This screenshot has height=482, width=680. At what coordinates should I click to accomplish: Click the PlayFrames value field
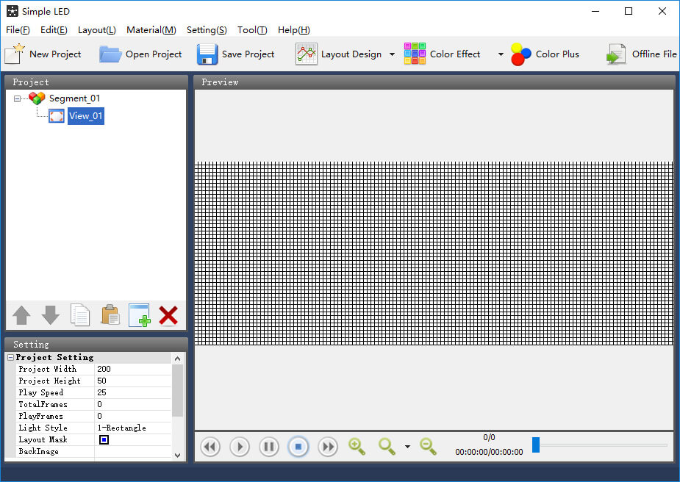tap(133, 416)
